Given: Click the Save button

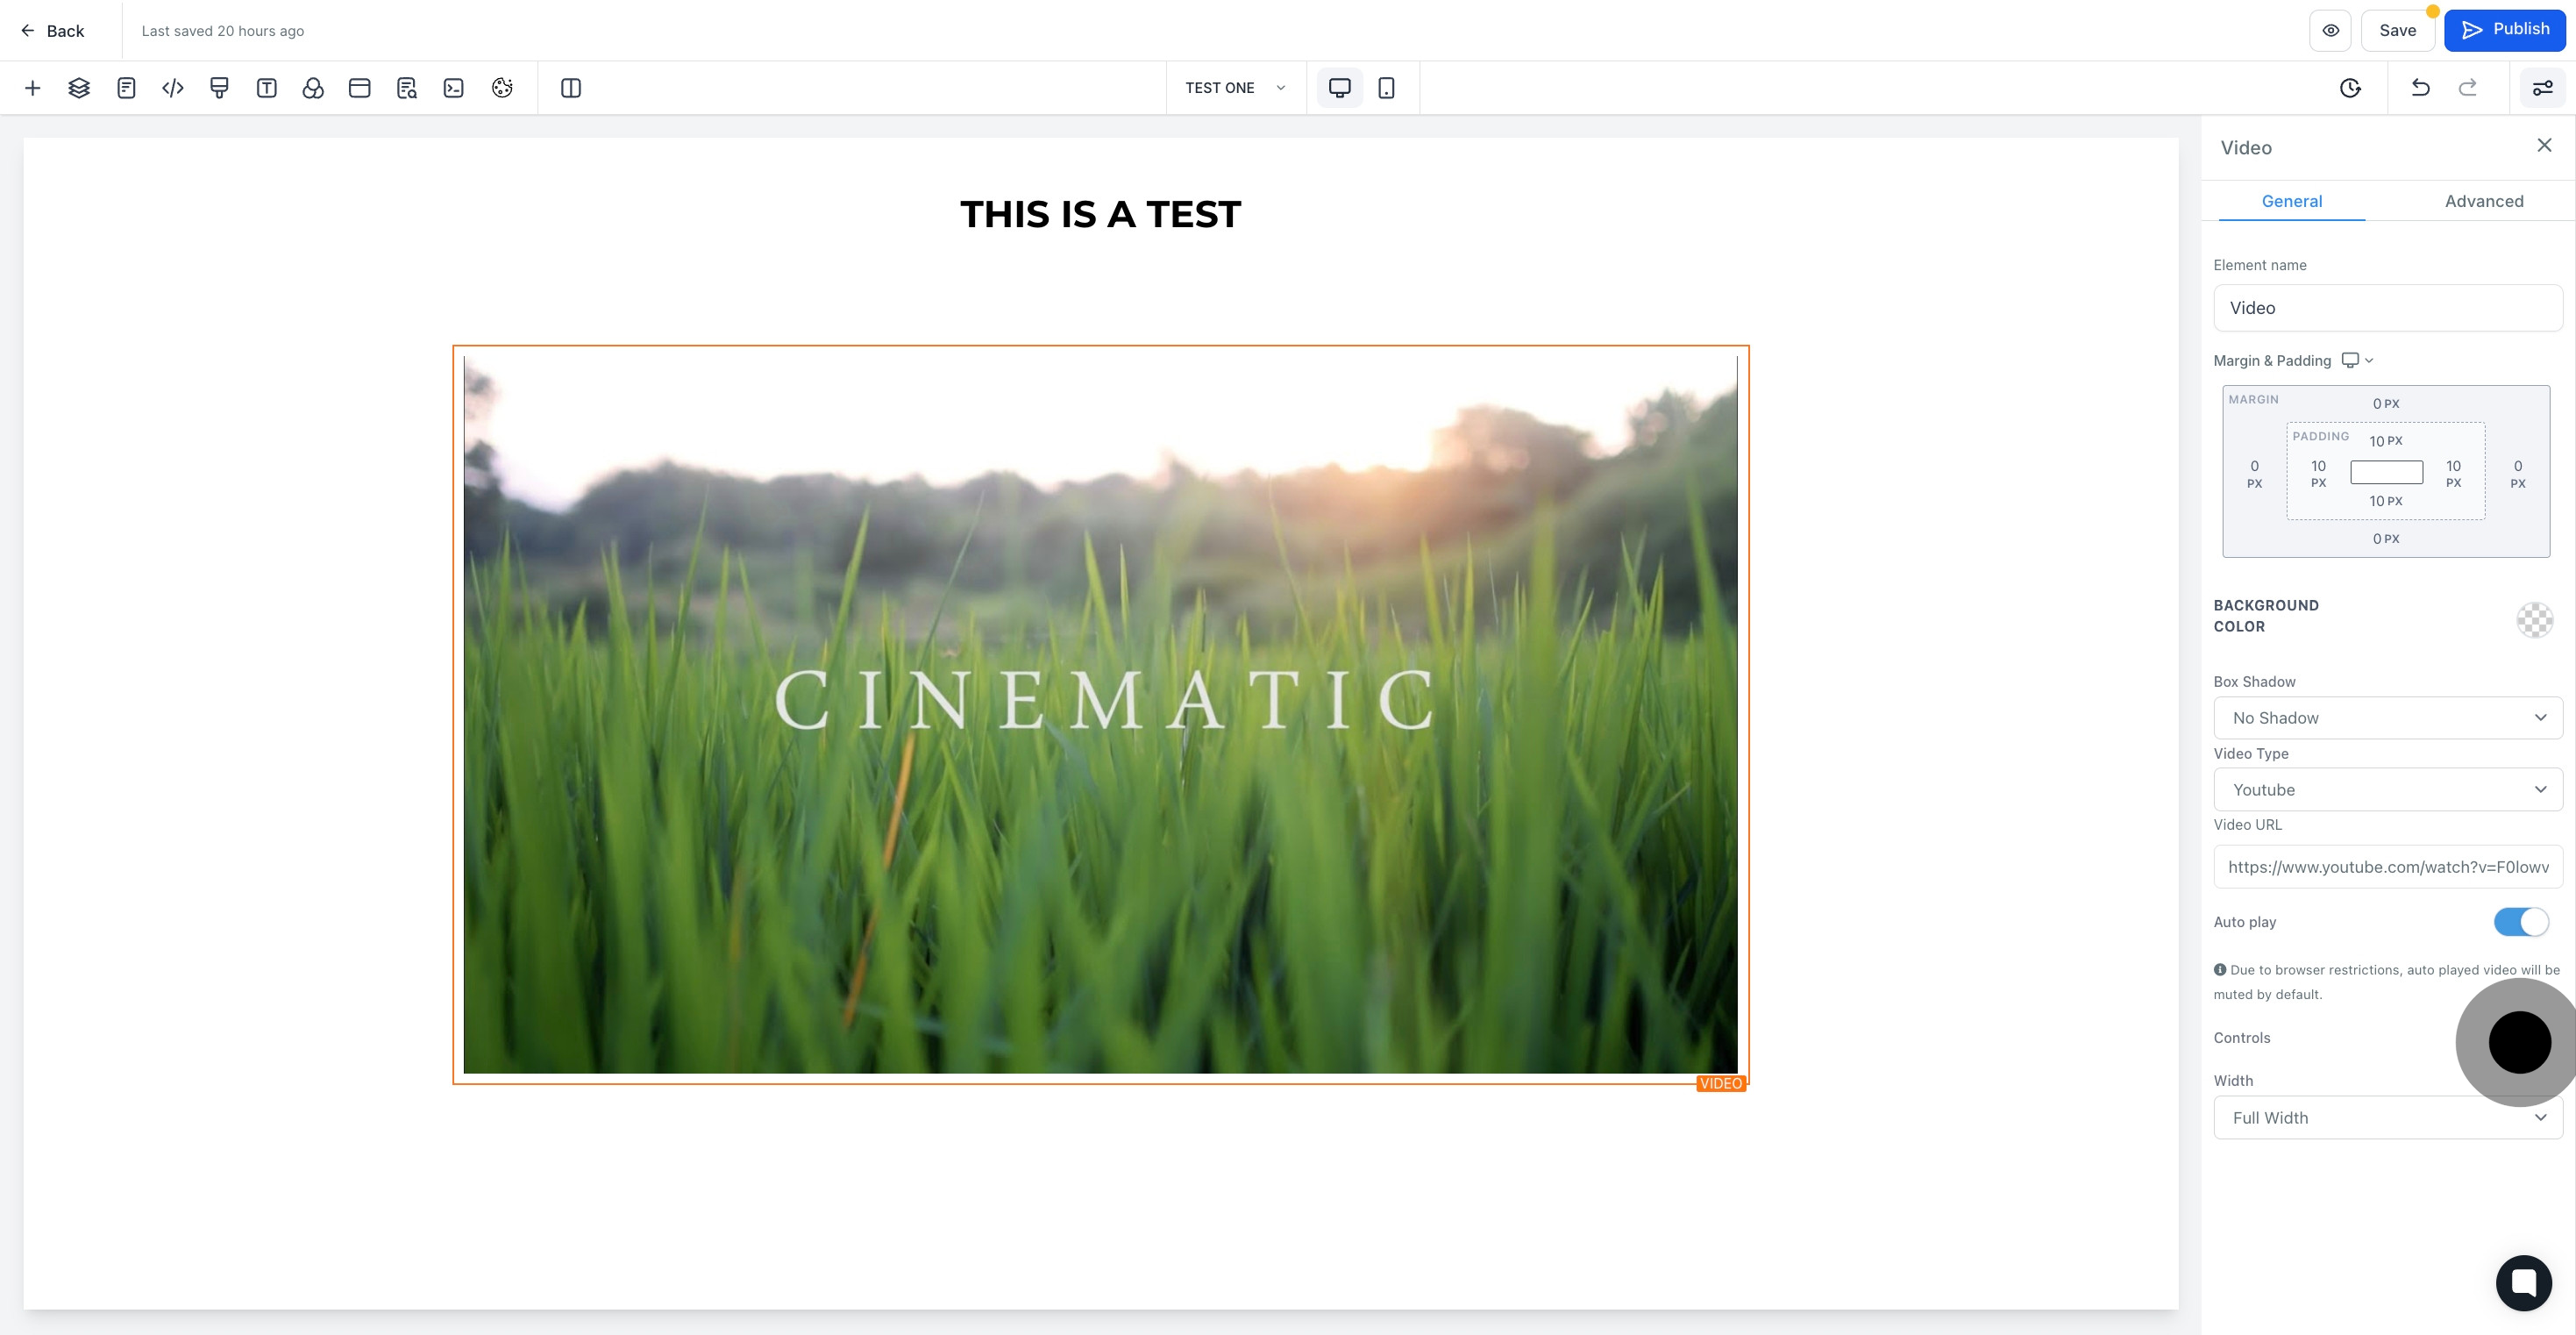Looking at the screenshot, I should click(x=2398, y=30).
